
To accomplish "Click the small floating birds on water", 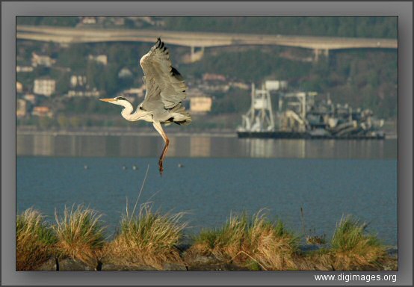I will (134, 167).
